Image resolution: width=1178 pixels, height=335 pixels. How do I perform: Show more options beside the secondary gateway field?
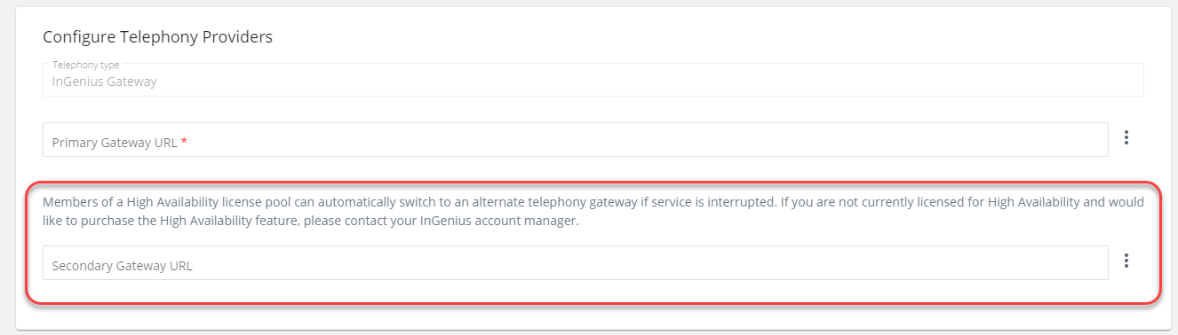click(1126, 261)
